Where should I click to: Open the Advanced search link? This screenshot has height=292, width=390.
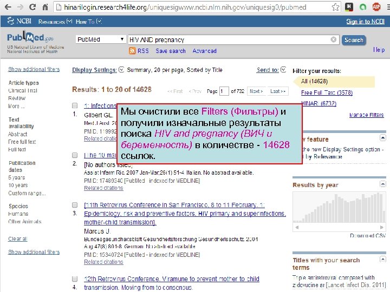(204, 51)
